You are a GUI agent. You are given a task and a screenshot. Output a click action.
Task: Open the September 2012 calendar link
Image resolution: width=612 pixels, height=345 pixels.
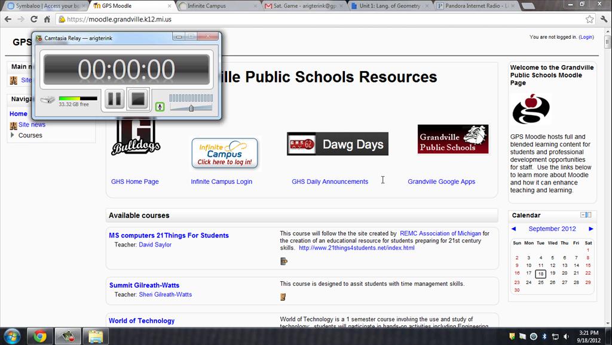click(x=552, y=229)
